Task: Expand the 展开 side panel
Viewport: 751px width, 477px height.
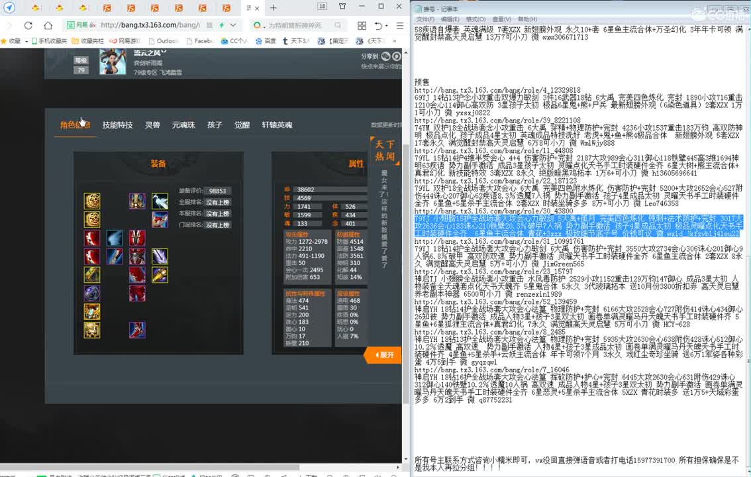Action: [x=383, y=355]
